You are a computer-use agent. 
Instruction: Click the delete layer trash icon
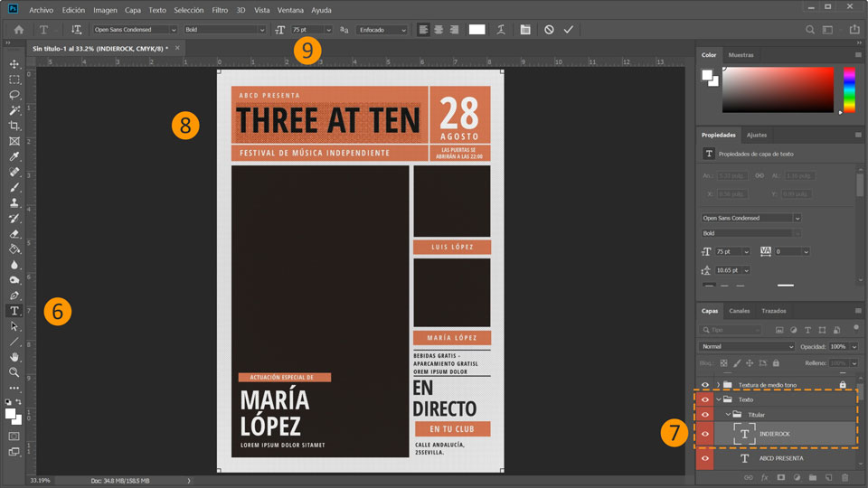pos(845,477)
